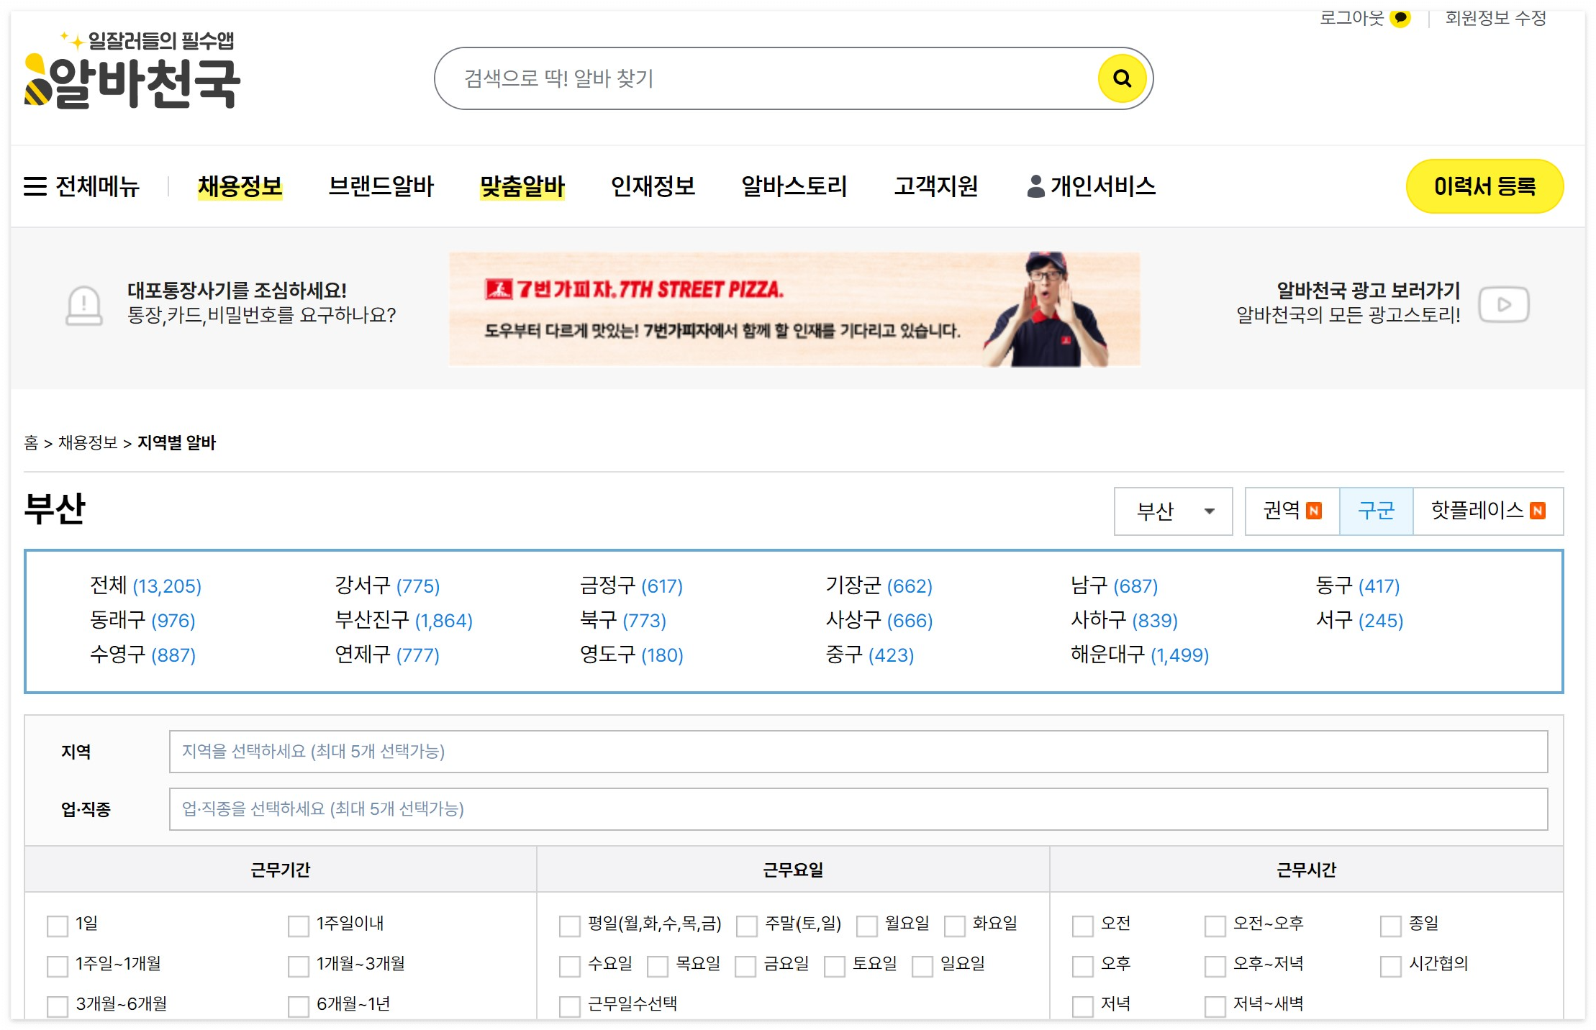The width and height of the screenshot is (1596, 1030).
Task: Open the 전체메뉴 hamburger menu icon
Action: click(35, 186)
